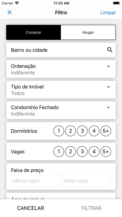The height and width of the screenshot is (217, 122).
Task: Focus the Menor valor price field
Action: [36, 181]
